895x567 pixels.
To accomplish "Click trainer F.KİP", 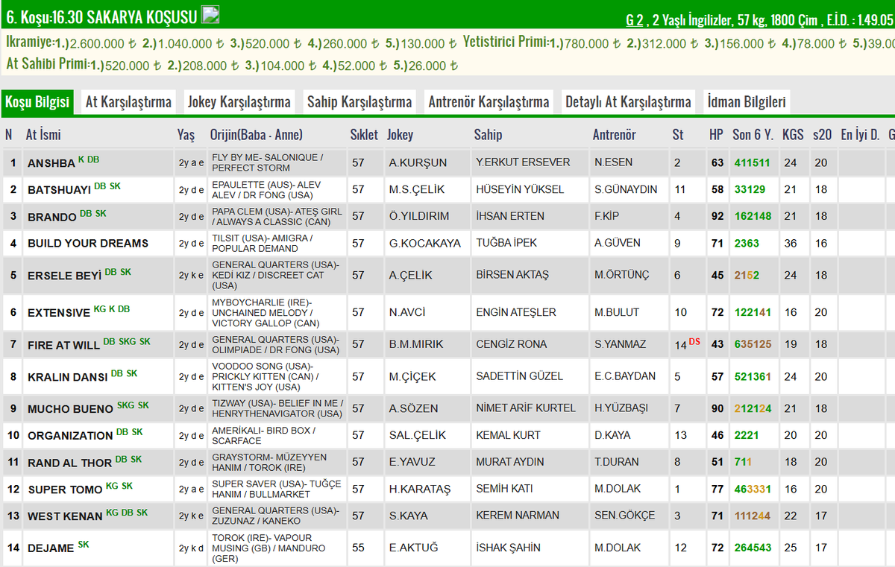I will pos(606,216).
